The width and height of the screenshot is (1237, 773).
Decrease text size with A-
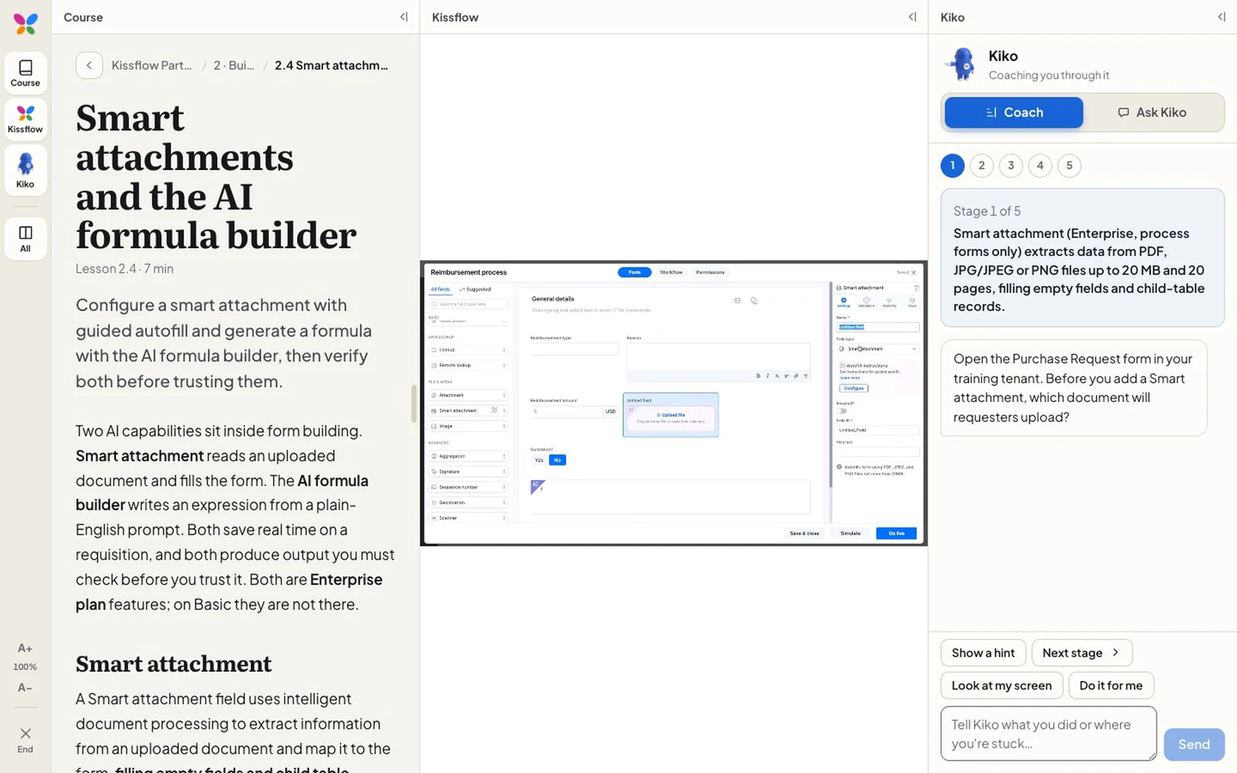(25, 687)
